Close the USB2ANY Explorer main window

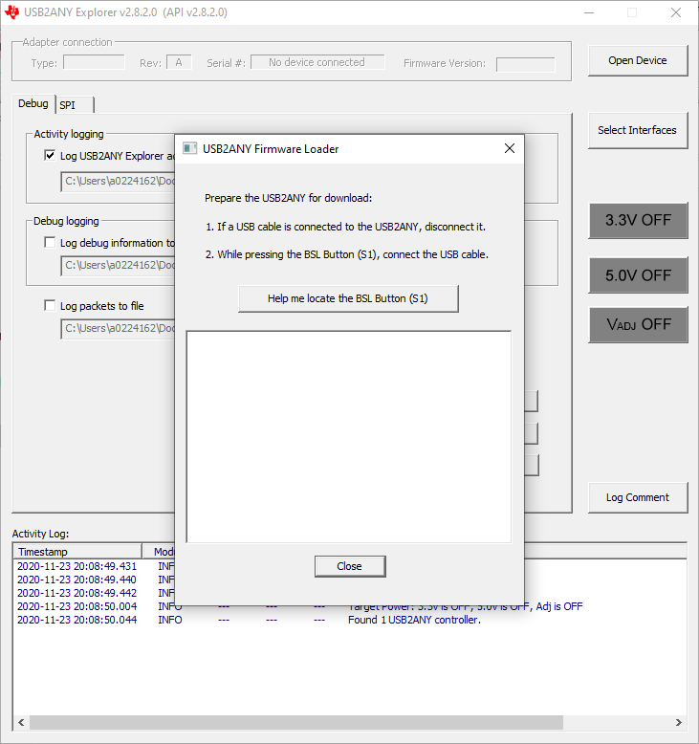pyautogui.click(x=676, y=12)
